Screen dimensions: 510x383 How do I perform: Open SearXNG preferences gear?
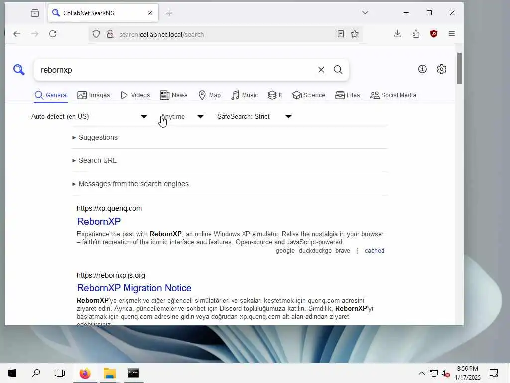(x=441, y=69)
